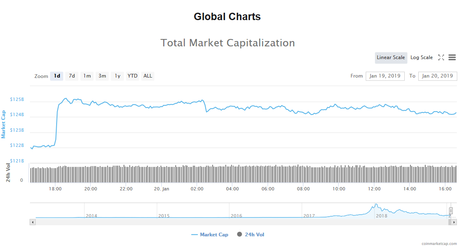Choose the 1y zoom option
Screen dimensions: 463x247
(x=117, y=76)
